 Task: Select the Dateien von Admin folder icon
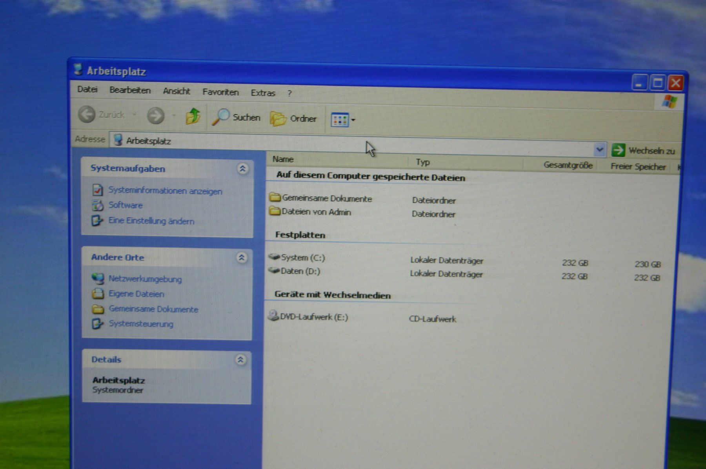(275, 211)
